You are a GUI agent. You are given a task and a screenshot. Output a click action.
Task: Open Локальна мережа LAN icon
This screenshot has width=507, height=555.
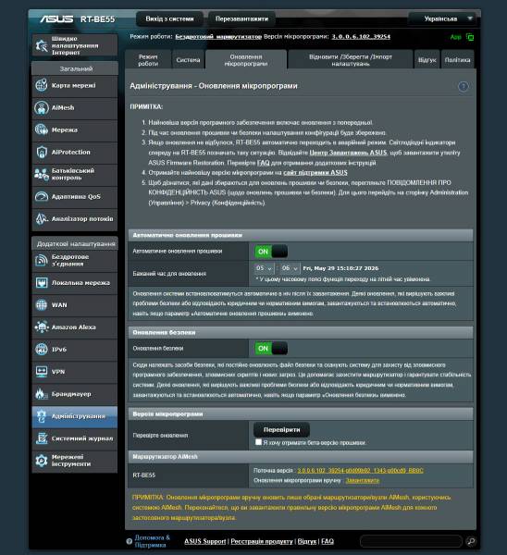(x=42, y=283)
